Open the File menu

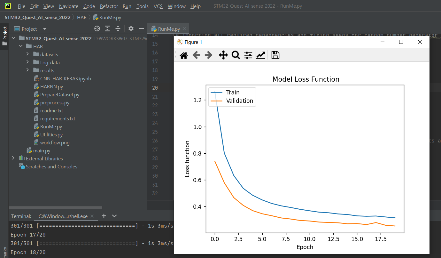click(x=21, y=6)
